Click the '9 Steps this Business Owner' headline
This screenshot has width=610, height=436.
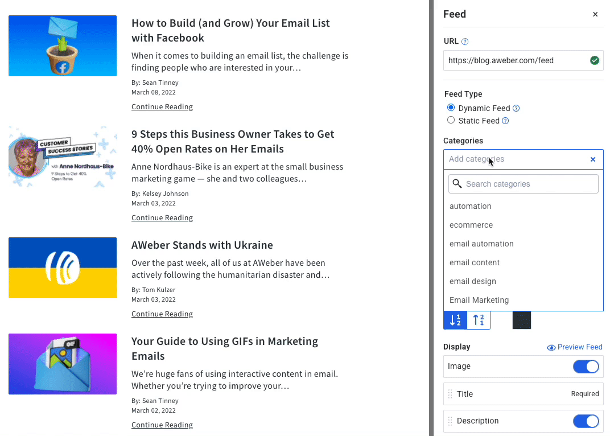pyautogui.click(x=233, y=141)
